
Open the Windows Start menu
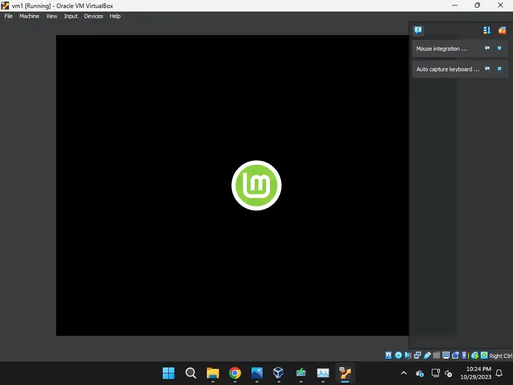pos(168,373)
